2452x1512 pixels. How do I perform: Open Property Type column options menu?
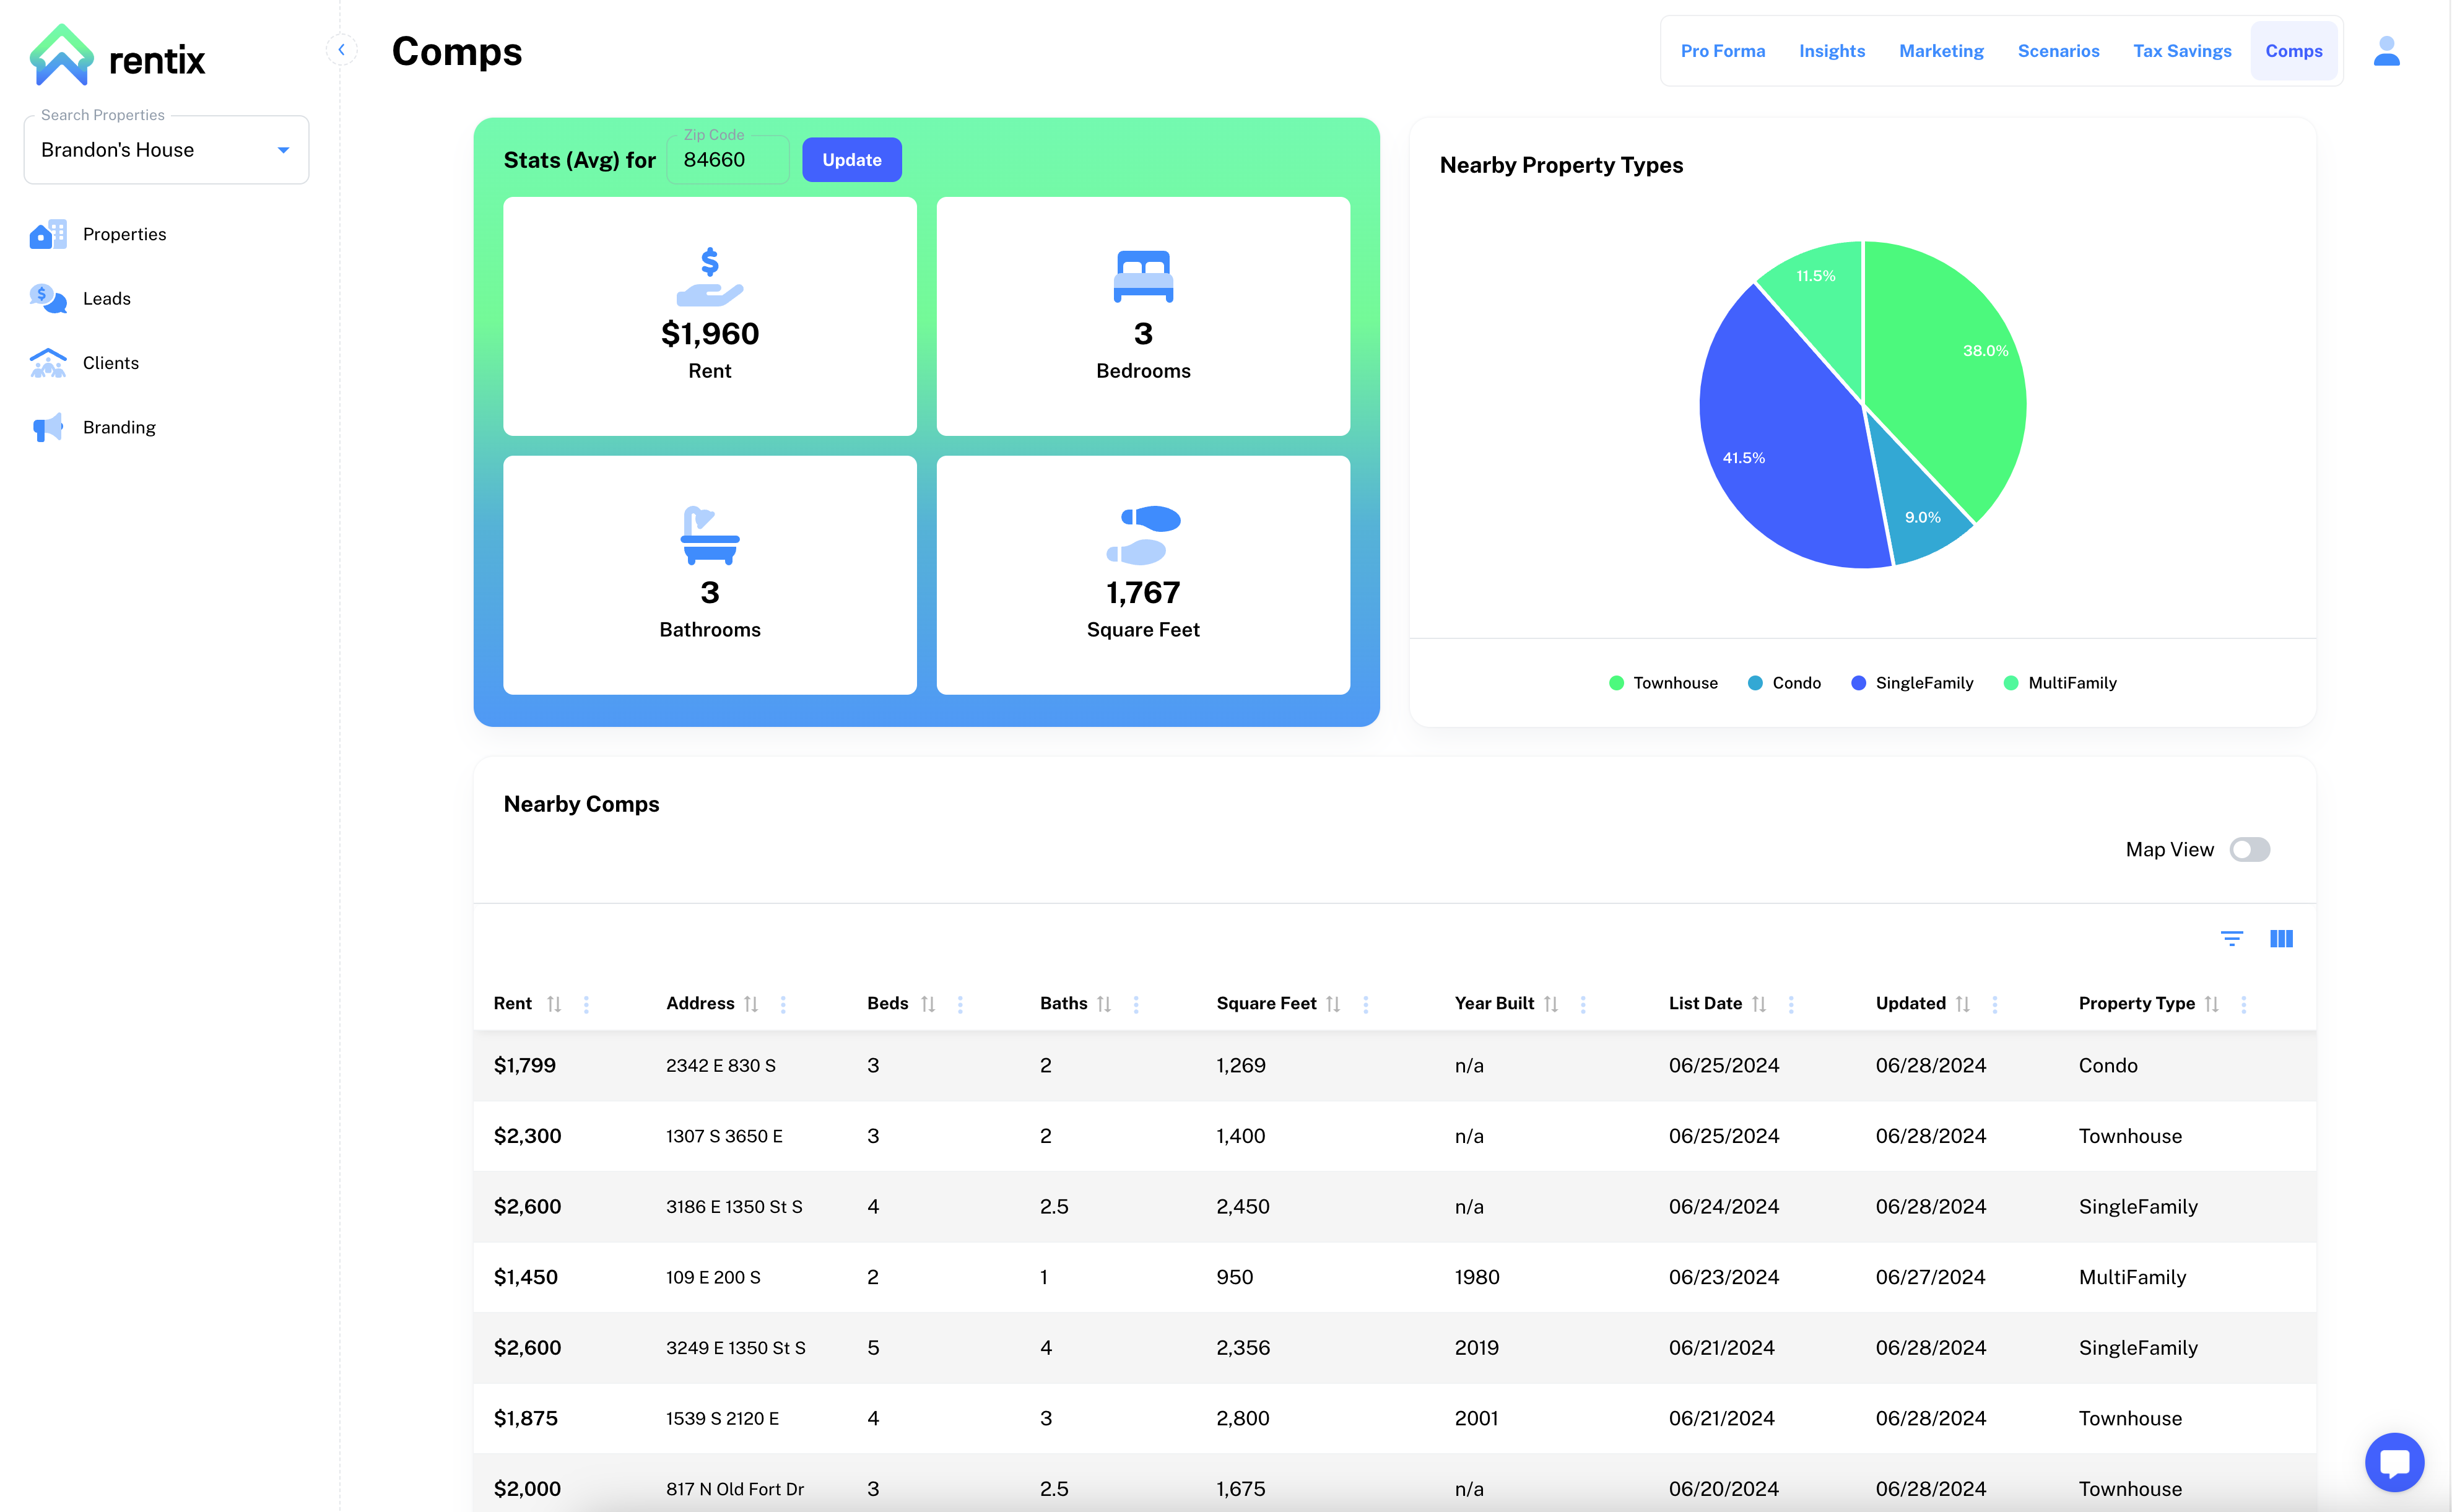2243,1004
